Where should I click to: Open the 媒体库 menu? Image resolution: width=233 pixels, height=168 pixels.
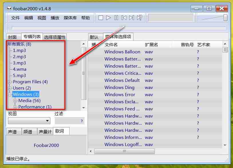click(x=70, y=18)
